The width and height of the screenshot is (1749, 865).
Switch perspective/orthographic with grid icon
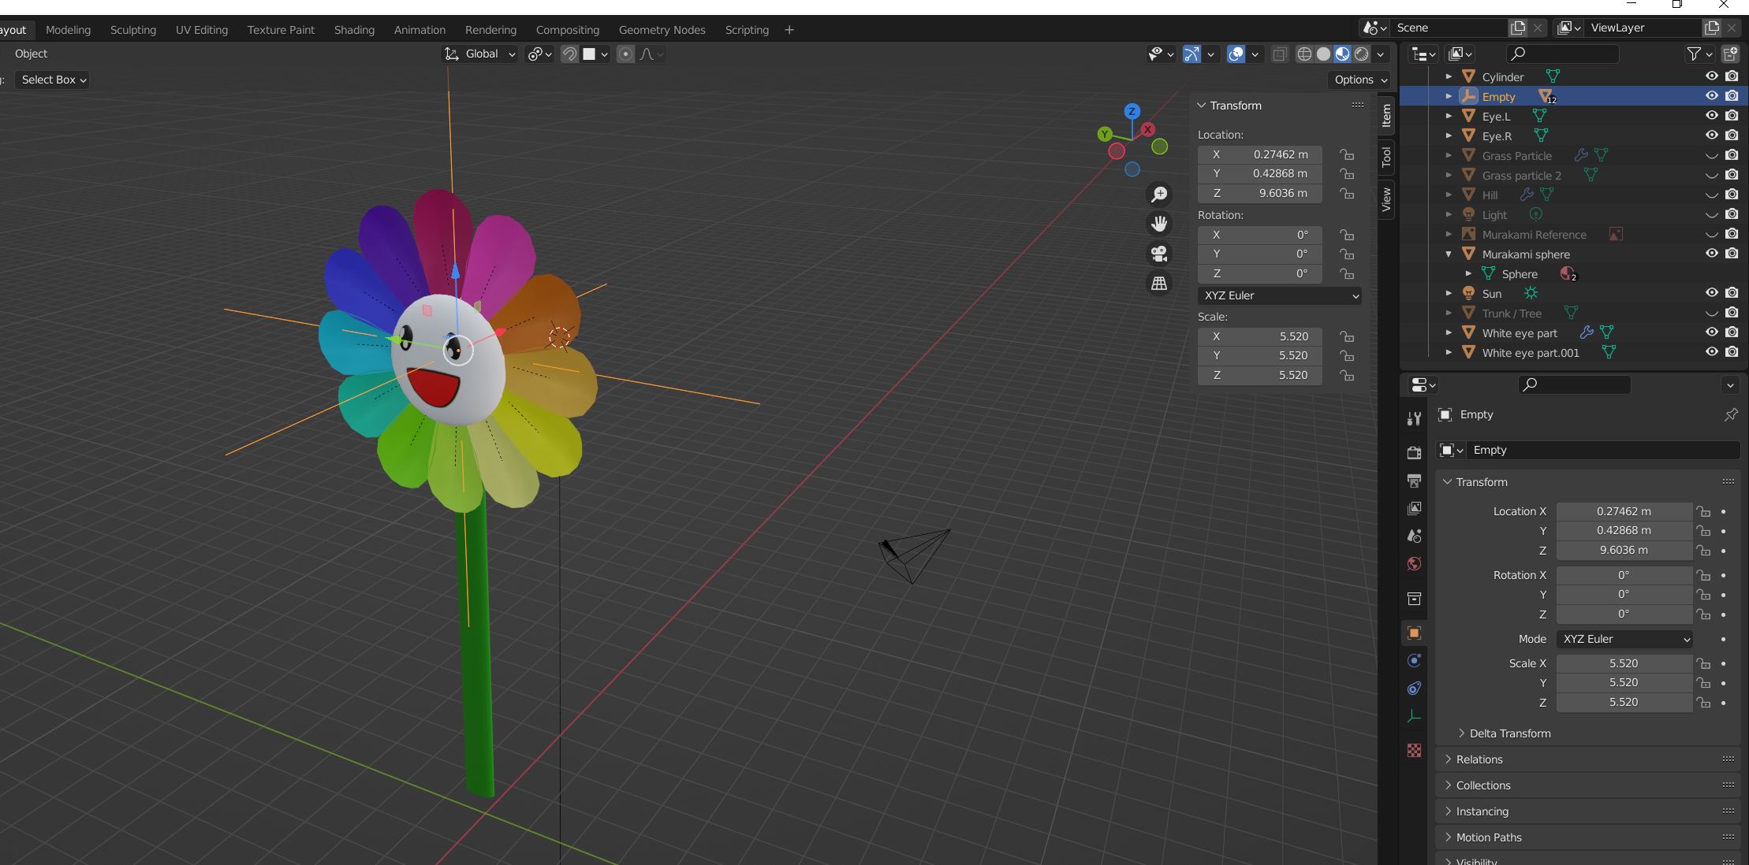(1159, 283)
